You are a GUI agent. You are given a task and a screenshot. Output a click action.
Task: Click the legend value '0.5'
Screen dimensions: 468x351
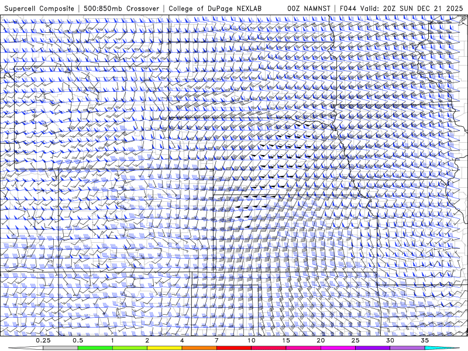pos(78,340)
